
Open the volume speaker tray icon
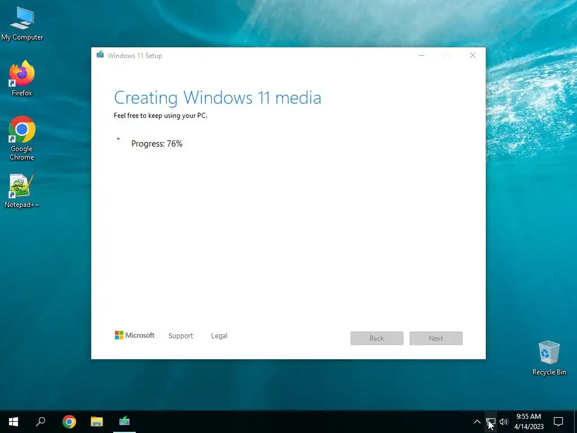click(x=504, y=422)
